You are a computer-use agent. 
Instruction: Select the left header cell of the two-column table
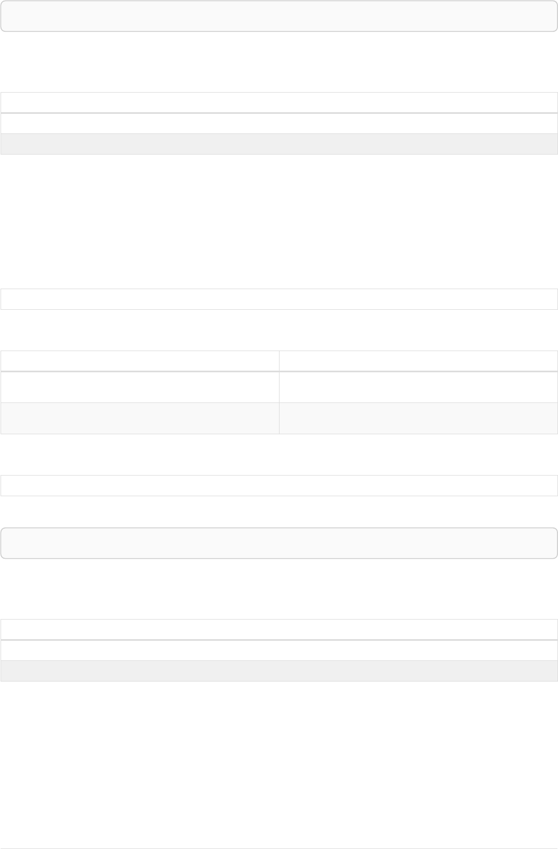139,361
